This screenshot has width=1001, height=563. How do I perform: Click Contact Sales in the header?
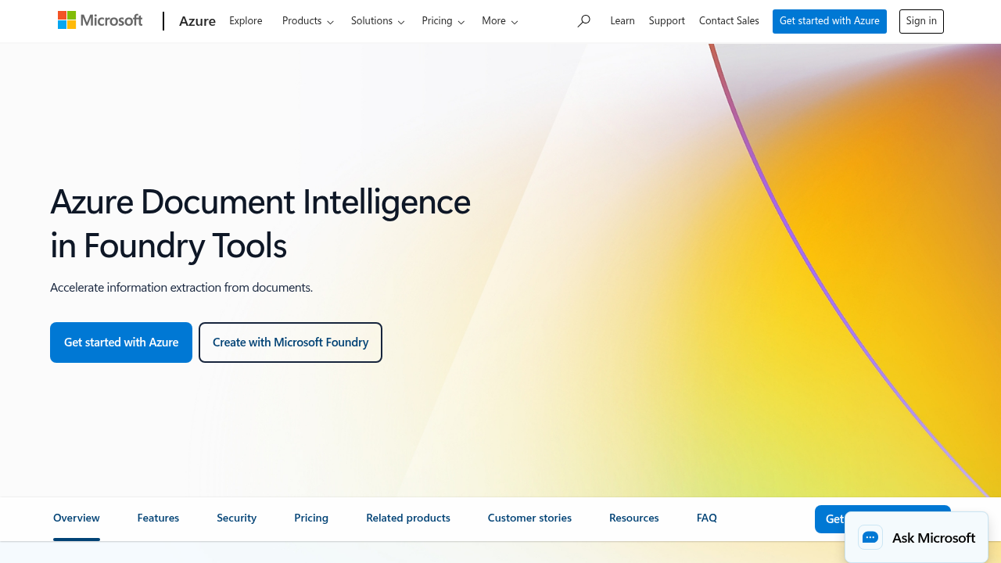729,21
